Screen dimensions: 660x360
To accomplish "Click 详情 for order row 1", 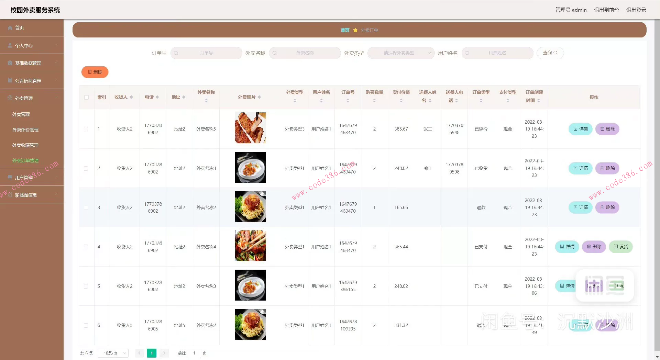I will click(580, 129).
